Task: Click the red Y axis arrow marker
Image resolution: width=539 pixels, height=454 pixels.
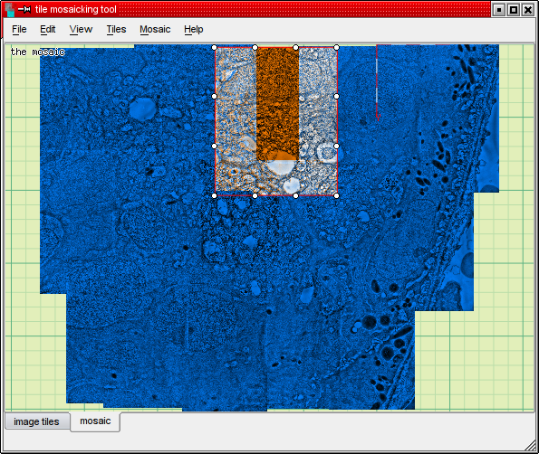Action: coord(378,118)
